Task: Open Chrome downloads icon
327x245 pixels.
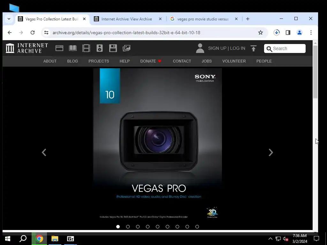Action: point(277,33)
